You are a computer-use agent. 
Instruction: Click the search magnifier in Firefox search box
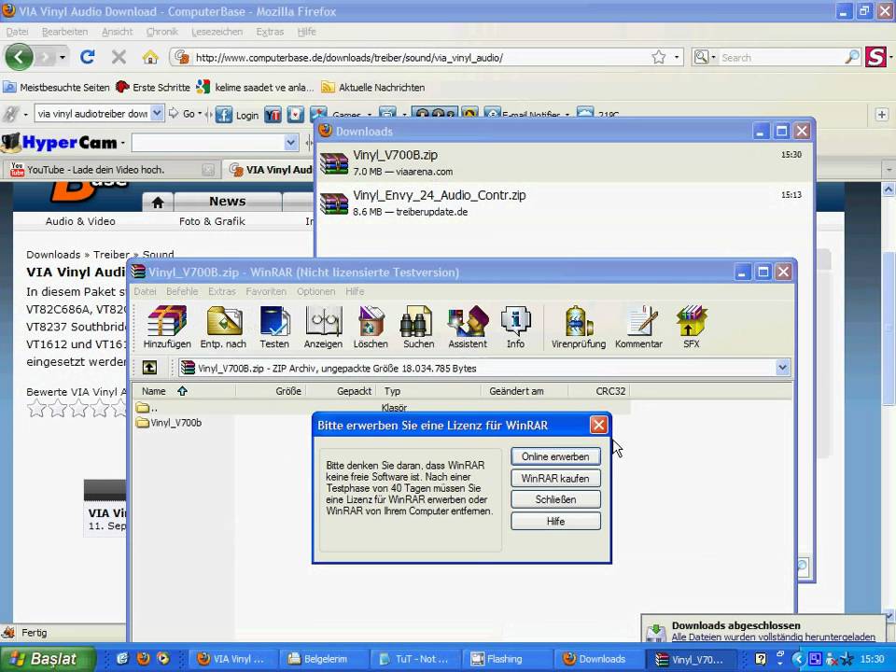click(x=852, y=57)
